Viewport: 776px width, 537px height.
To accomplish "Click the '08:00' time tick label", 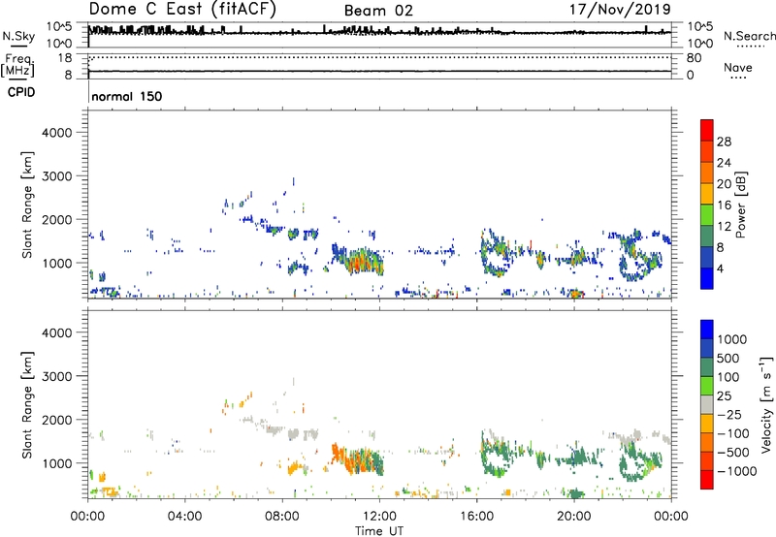I will click(x=282, y=517).
